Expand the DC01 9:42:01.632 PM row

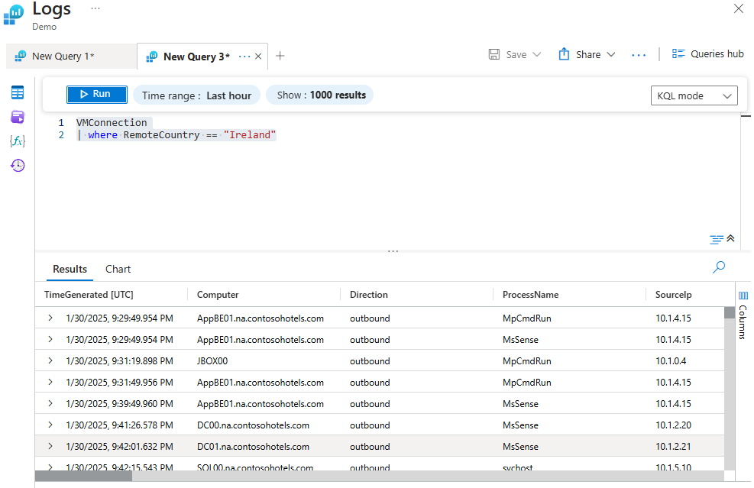(x=50, y=446)
